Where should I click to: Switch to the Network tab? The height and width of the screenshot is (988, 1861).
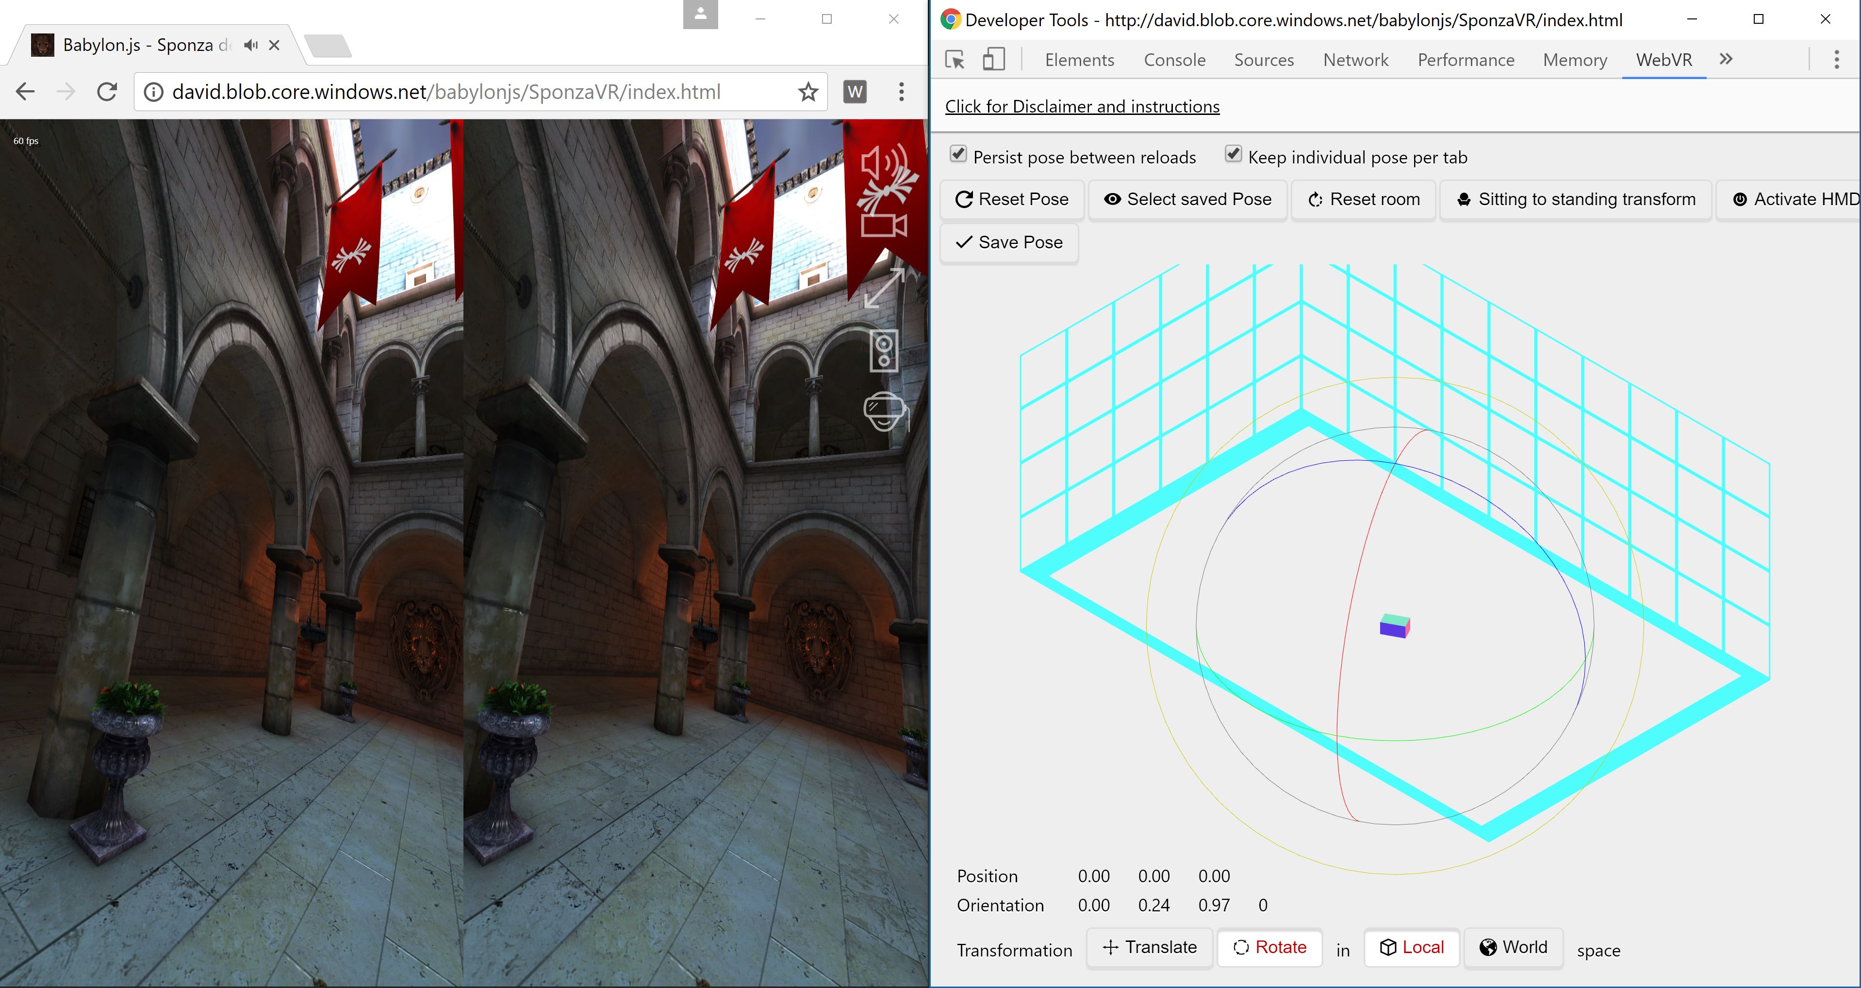[1355, 60]
